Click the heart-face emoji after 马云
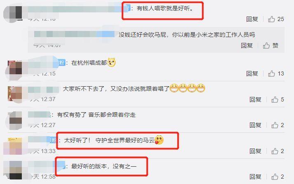This screenshot has width=294, height=184. tap(159, 140)
